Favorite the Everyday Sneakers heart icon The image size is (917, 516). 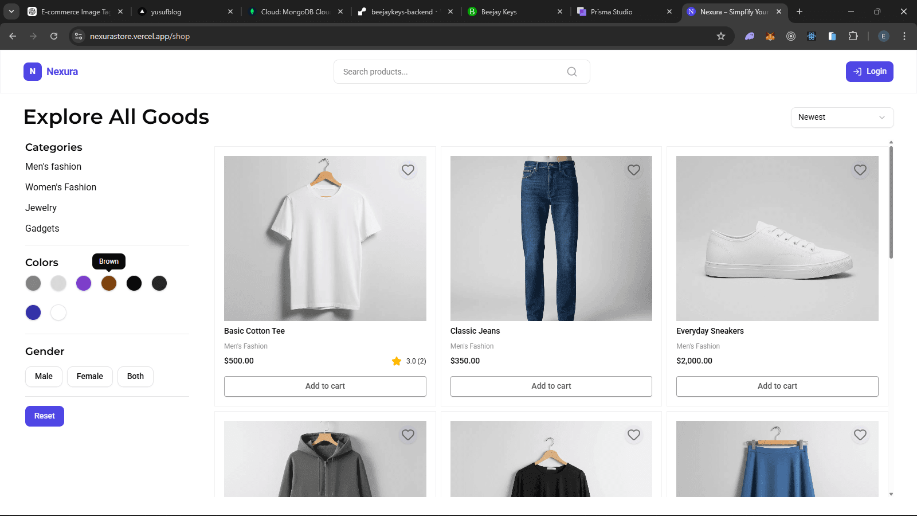point(860,170)
